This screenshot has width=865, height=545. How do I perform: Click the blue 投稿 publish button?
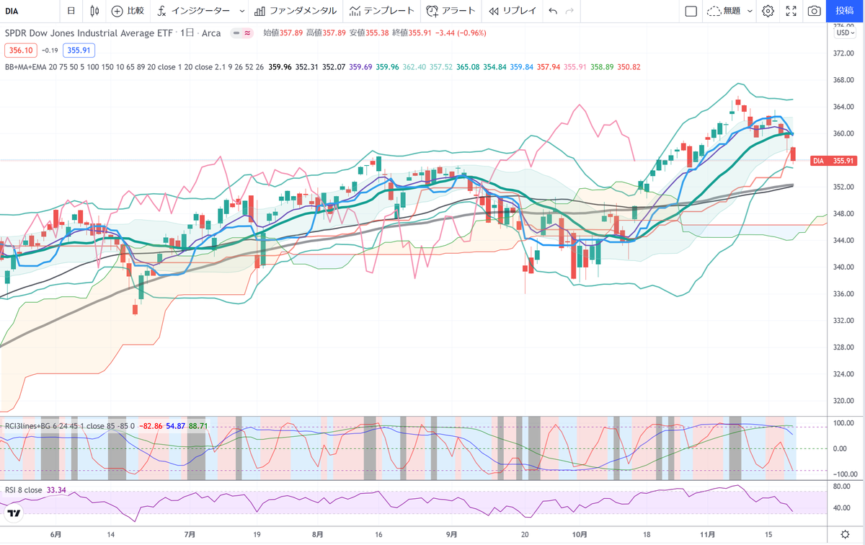[x=845, y=11]
